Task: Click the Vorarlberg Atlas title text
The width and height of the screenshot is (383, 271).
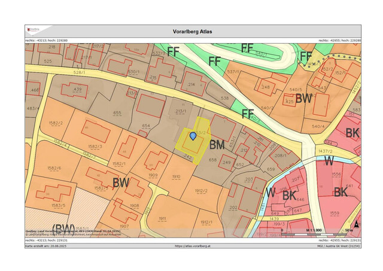Action: [193, 32]
